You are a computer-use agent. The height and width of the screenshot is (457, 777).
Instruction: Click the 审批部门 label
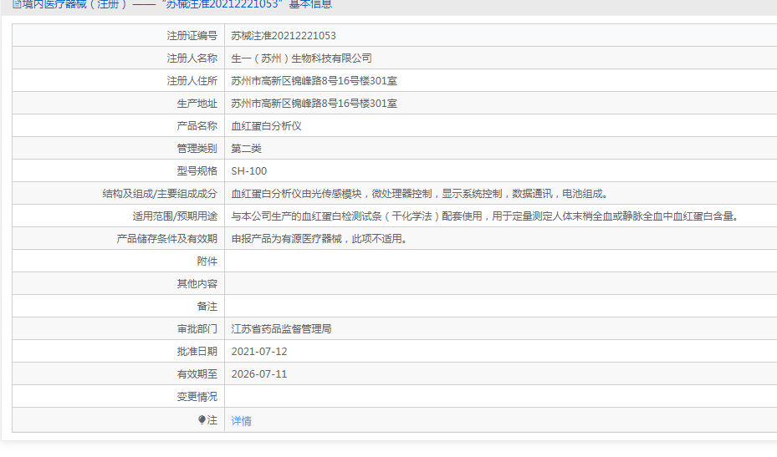click(197, 329)
